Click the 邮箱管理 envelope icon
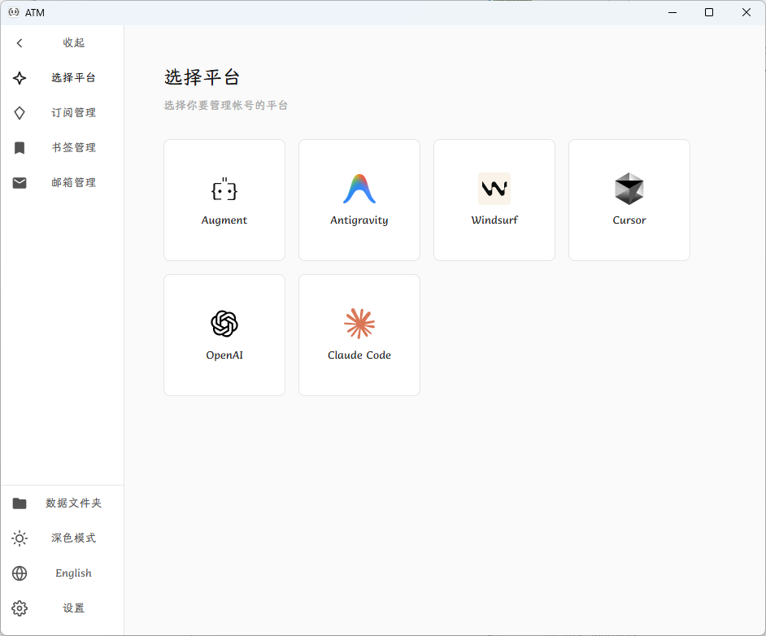The image size is (766, 636). [20, 183]
